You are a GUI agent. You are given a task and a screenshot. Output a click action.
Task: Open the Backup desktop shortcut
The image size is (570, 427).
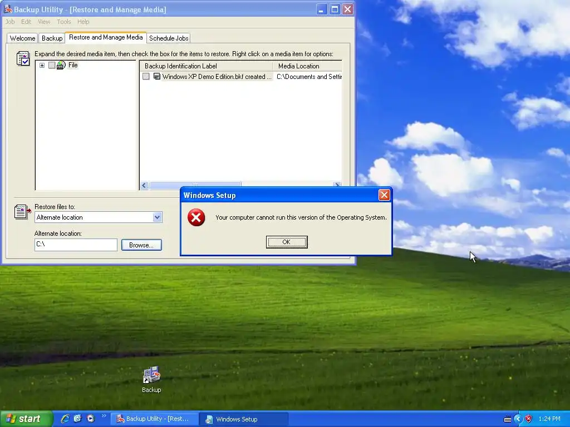(151, 379)
